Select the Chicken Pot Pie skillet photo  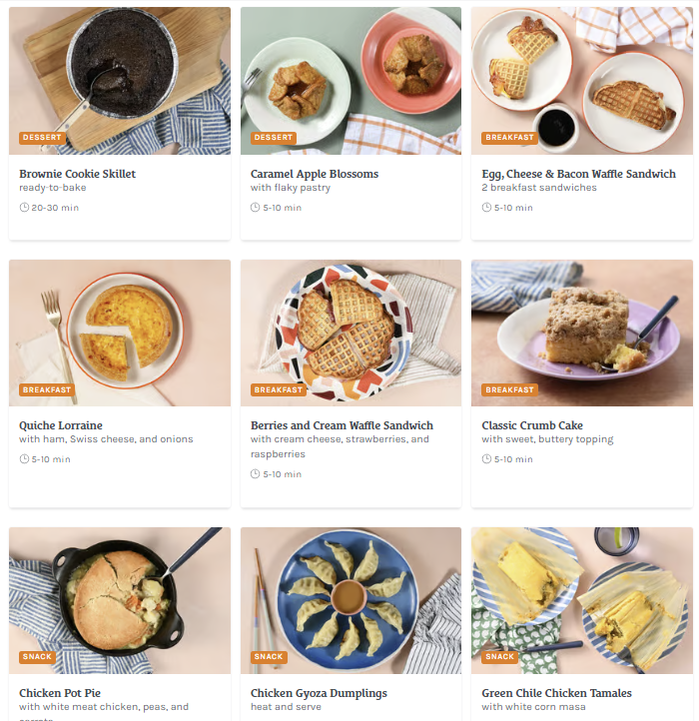[x=120, y=600]
